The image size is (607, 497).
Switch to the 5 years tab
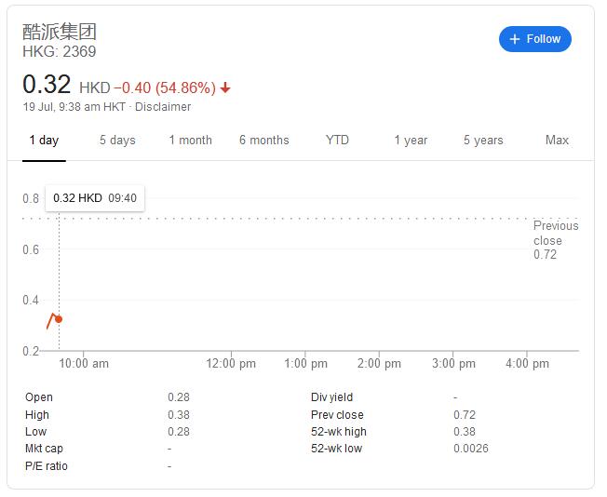point(483,141)
